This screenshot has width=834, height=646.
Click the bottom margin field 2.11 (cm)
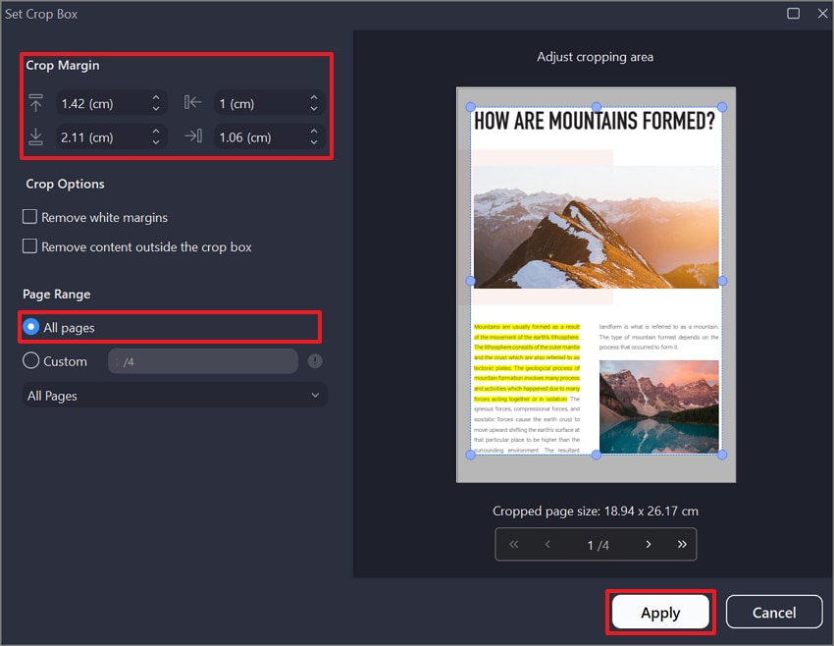[112, 137]
